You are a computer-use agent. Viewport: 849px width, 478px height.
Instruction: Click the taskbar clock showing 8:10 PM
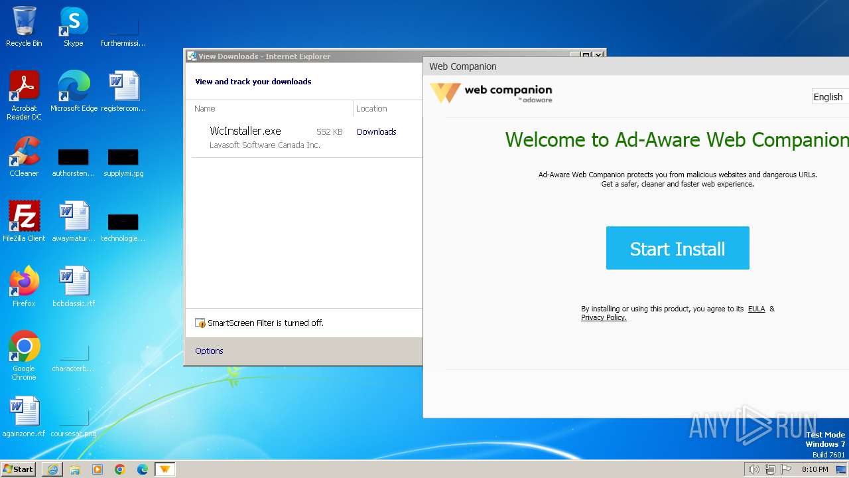815,469
